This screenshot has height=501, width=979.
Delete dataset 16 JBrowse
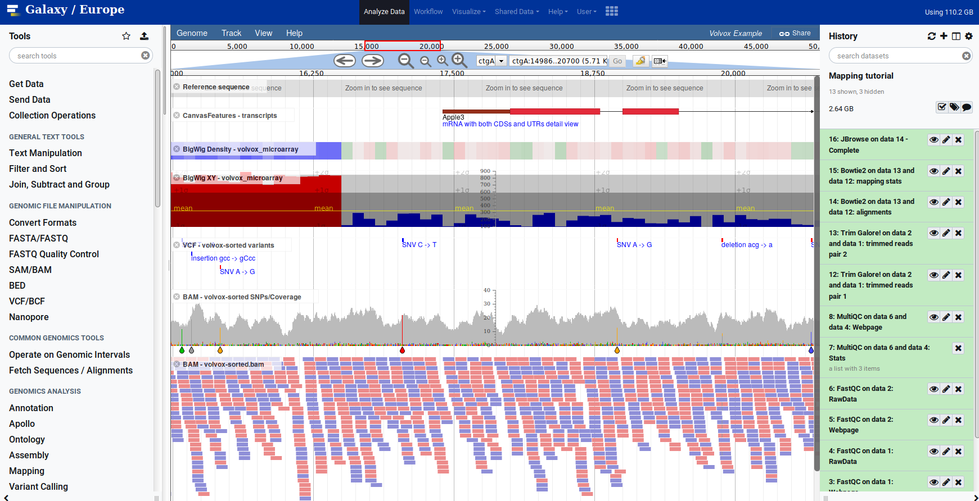959,140
